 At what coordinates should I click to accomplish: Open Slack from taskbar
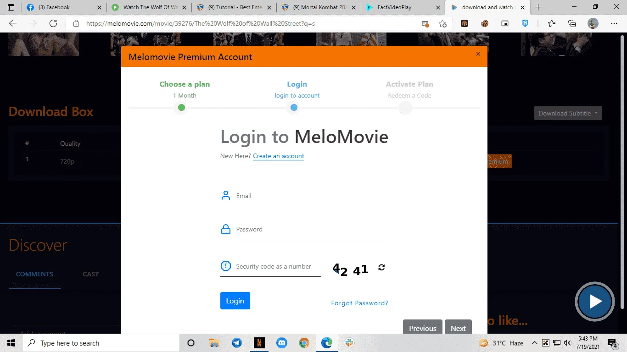(x=349, y=343)
